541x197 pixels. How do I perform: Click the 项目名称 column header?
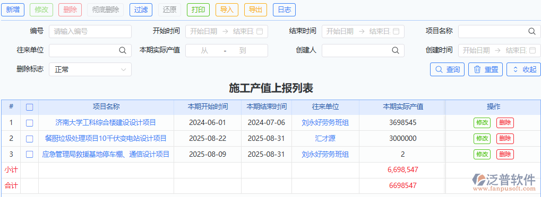[x=106, y=107]
